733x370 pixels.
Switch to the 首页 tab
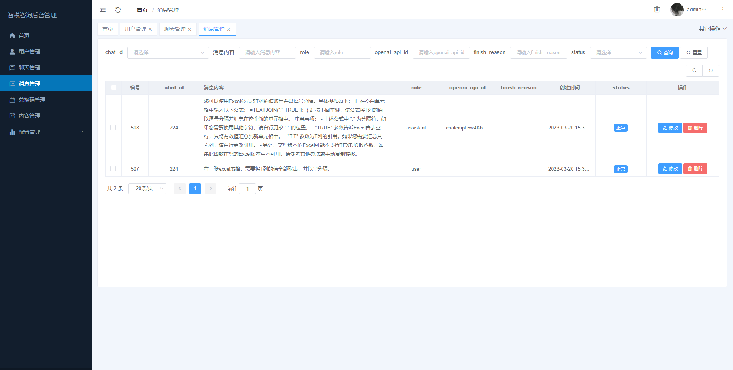tap(108, 29)
